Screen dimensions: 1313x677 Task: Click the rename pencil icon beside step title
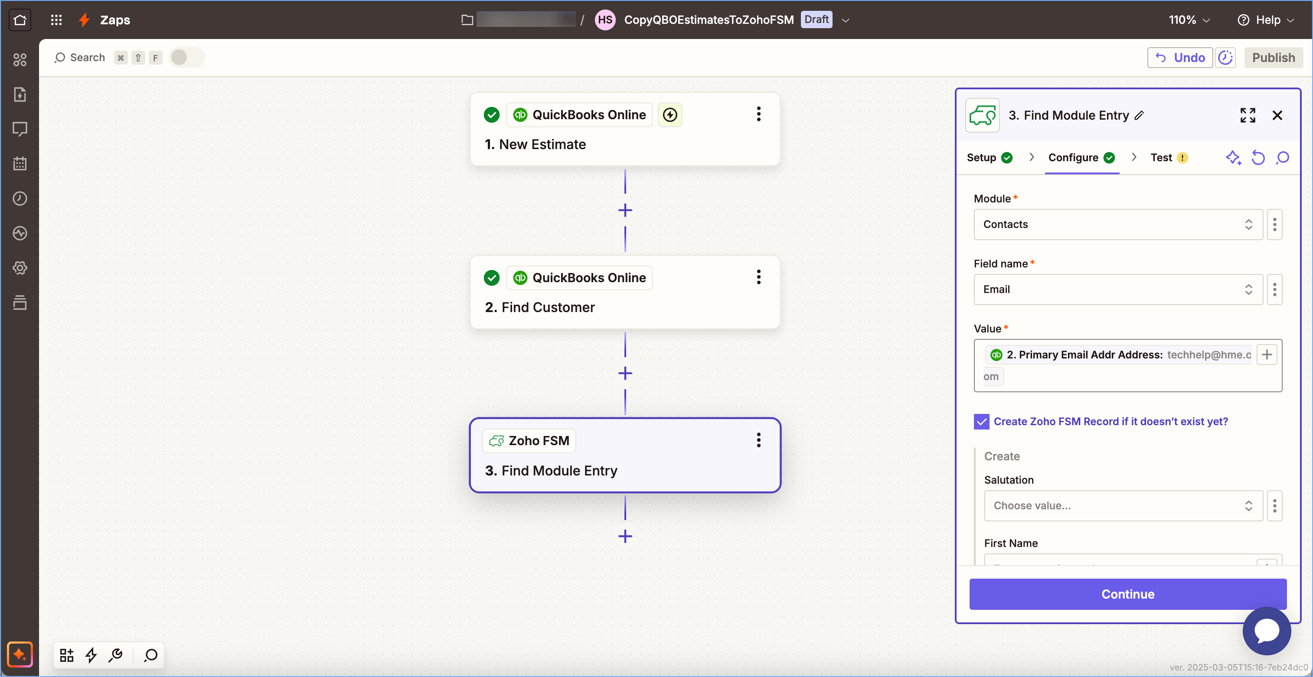coord(1139,115)
